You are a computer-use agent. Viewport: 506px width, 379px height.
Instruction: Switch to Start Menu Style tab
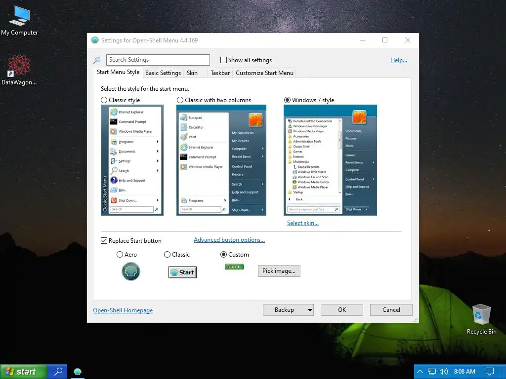(118, 72)
